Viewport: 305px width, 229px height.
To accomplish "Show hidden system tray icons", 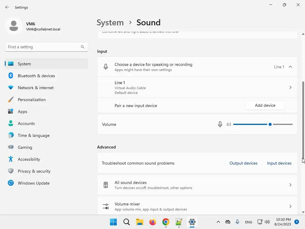I will click(218, 222).
